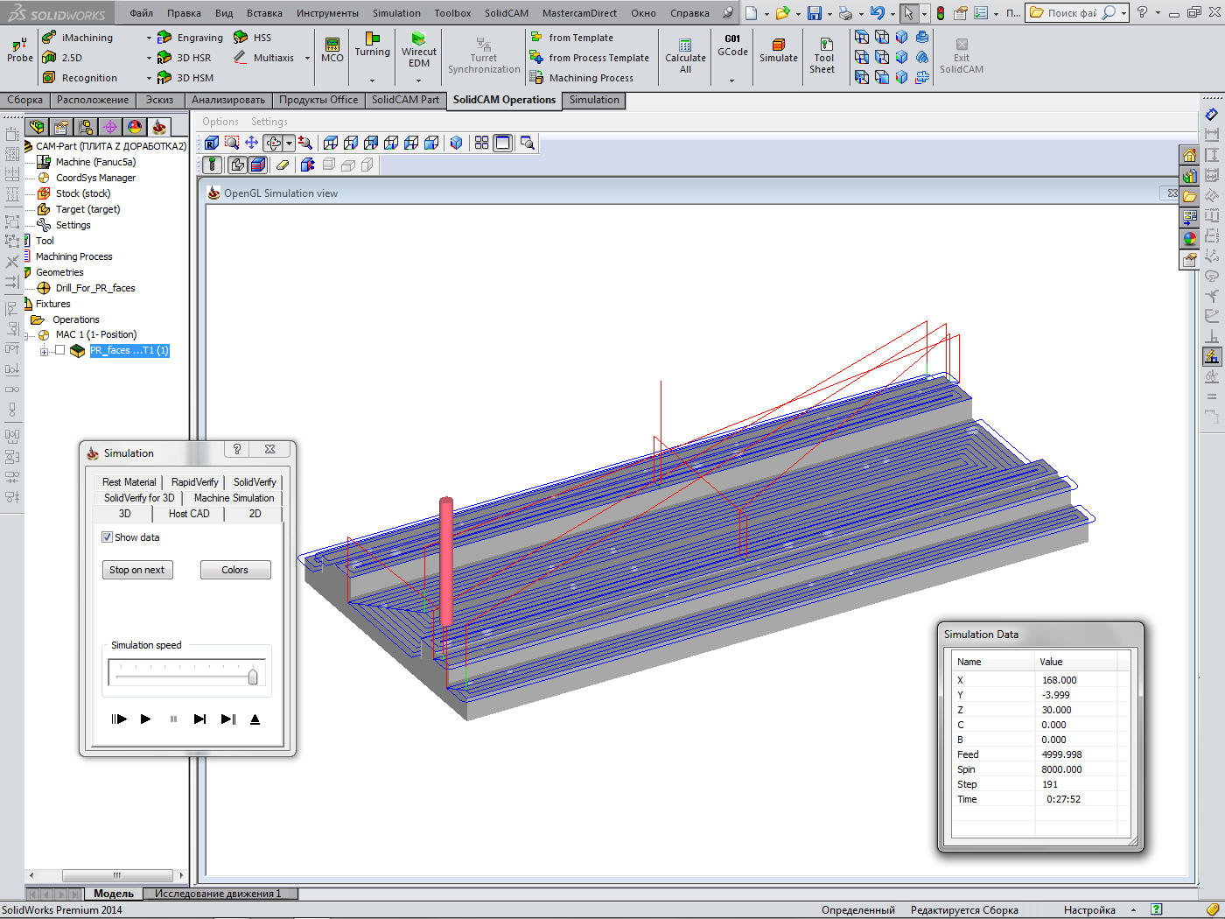The image size is (1225, 919).
Task: Click the Simulation speed slider handle
Action: [253, 677]
